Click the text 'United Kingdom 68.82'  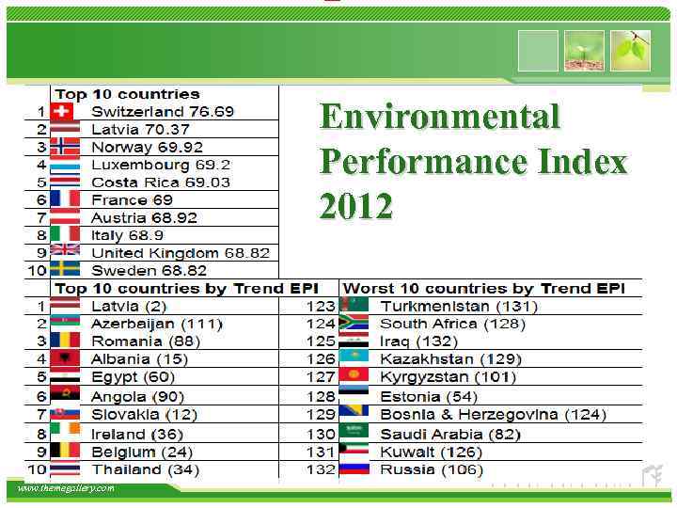(181, 253)
